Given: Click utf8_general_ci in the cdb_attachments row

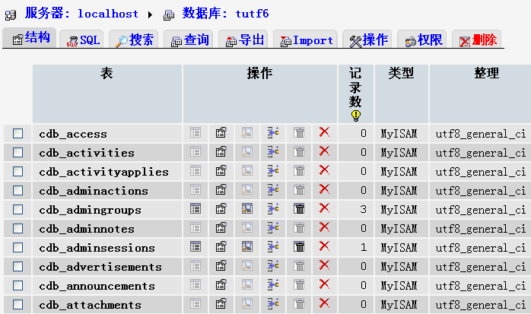Looking at the screenshot, I should [481, 305].
